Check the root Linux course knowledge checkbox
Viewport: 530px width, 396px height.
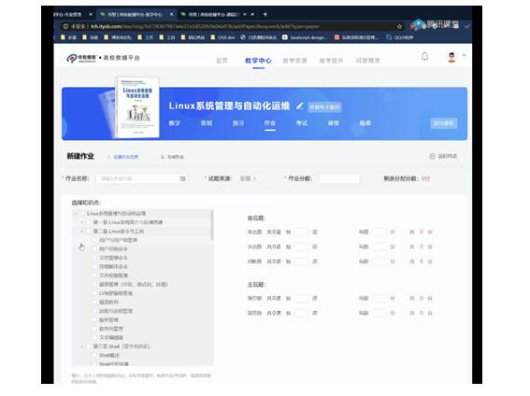tap(82, 213)
